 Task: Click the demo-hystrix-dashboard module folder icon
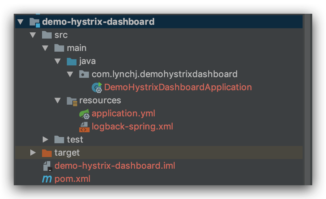[35, 22]
